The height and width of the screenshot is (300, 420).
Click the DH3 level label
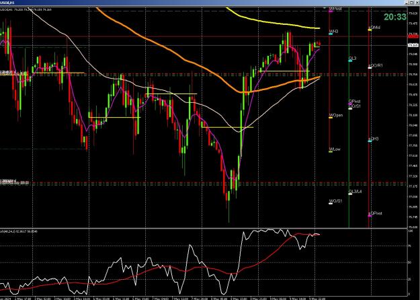click(374, 139)
